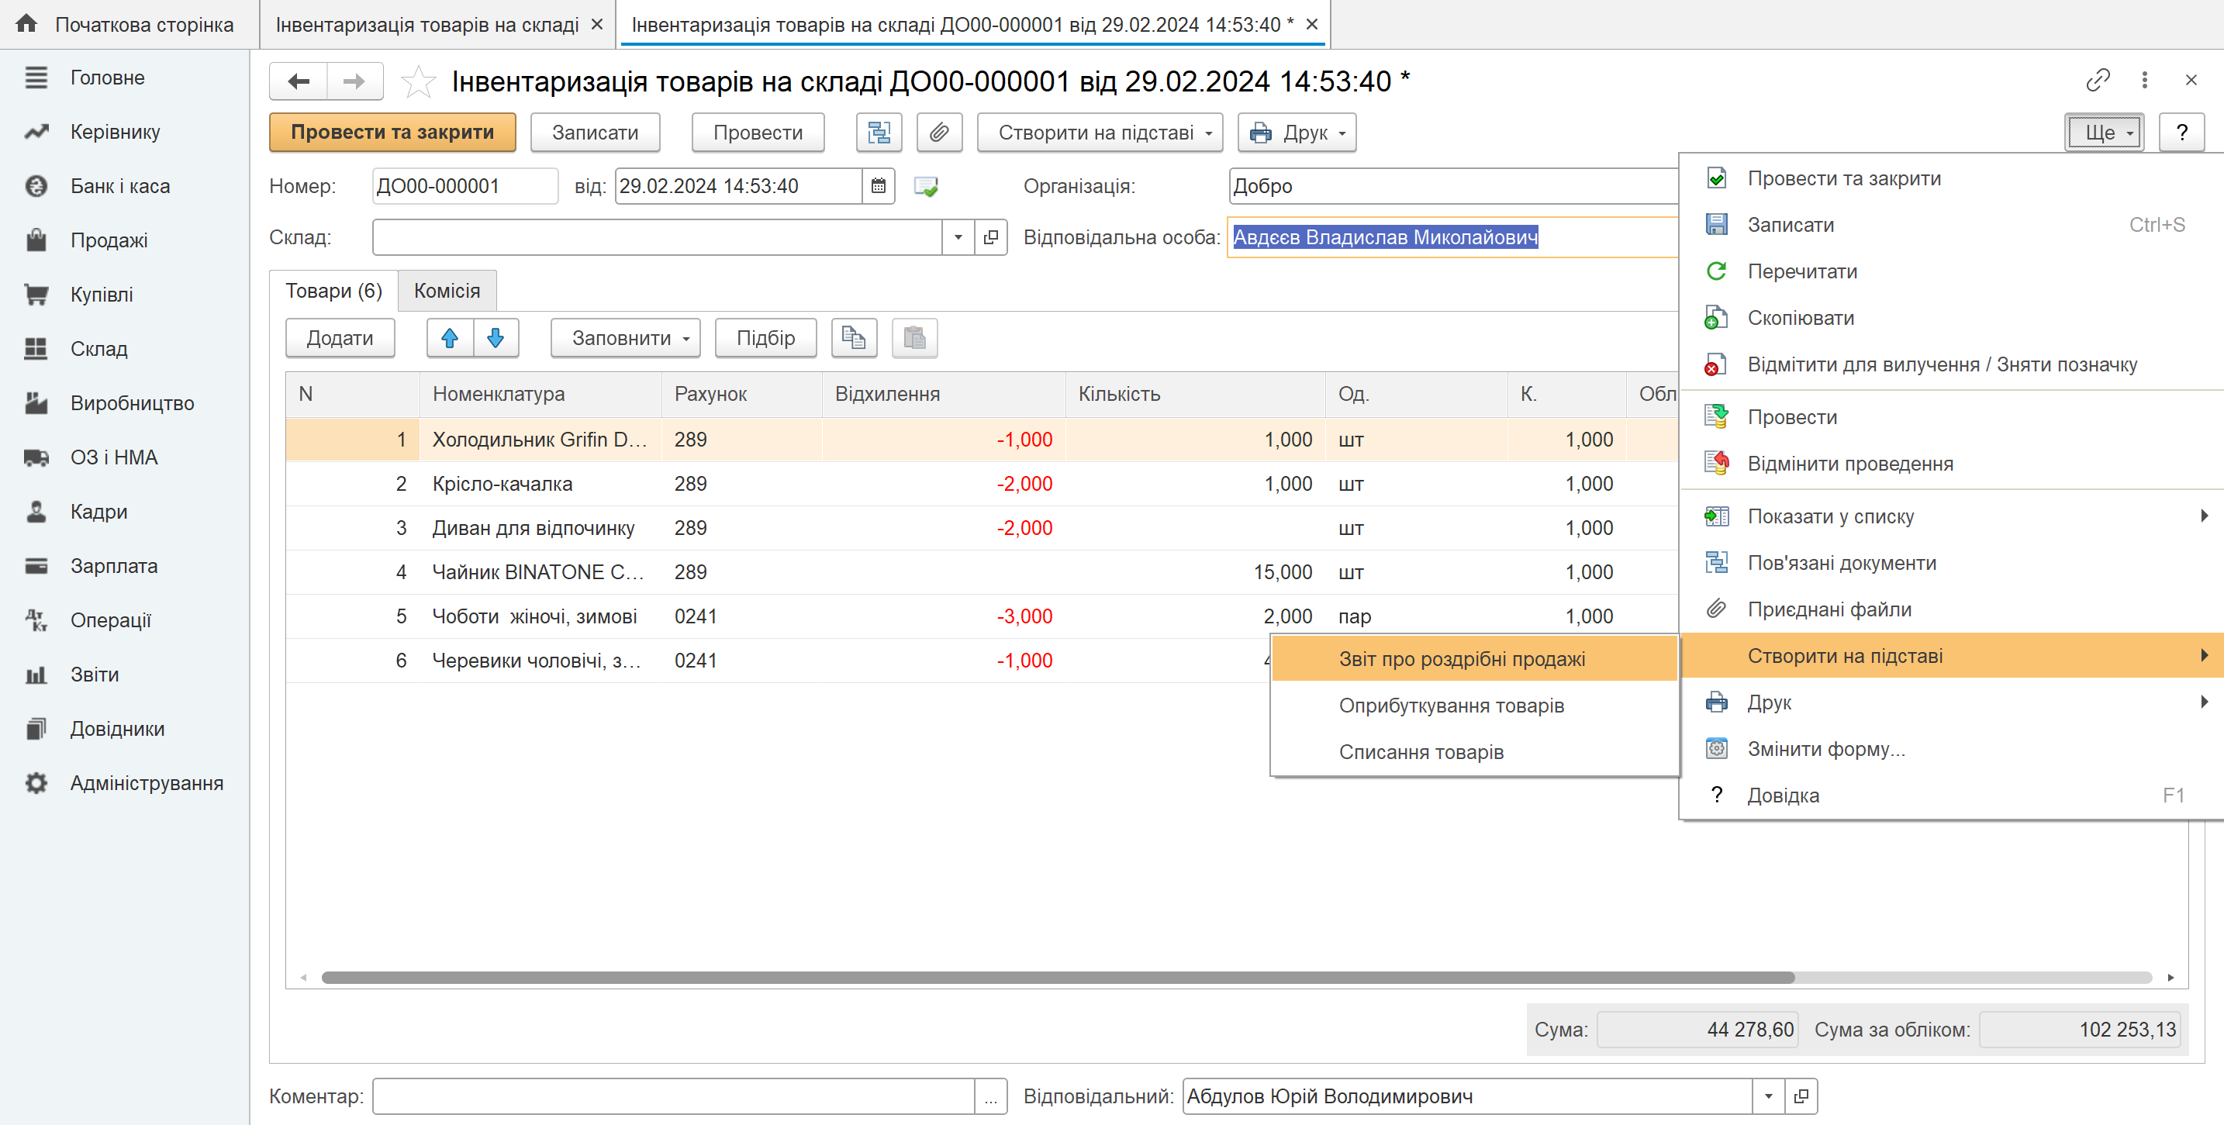Click document posted status icon

pyautogui.click(x=926, y=187)
